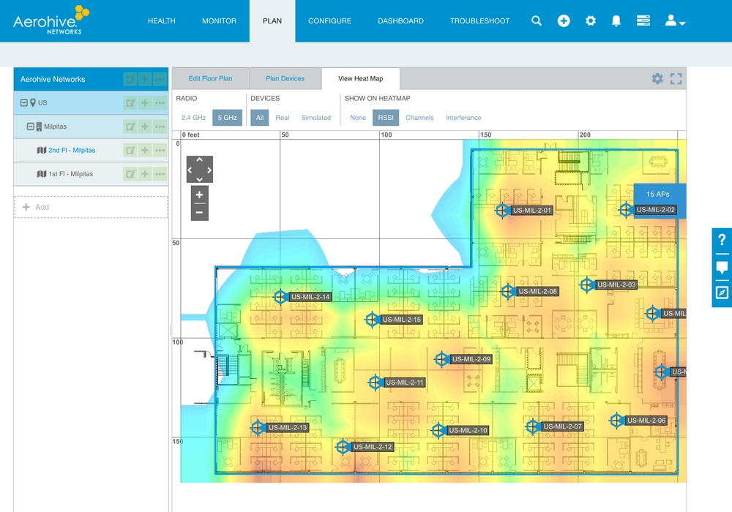Click access point US-MIL-2-12 marker

[x=343, y=447]
